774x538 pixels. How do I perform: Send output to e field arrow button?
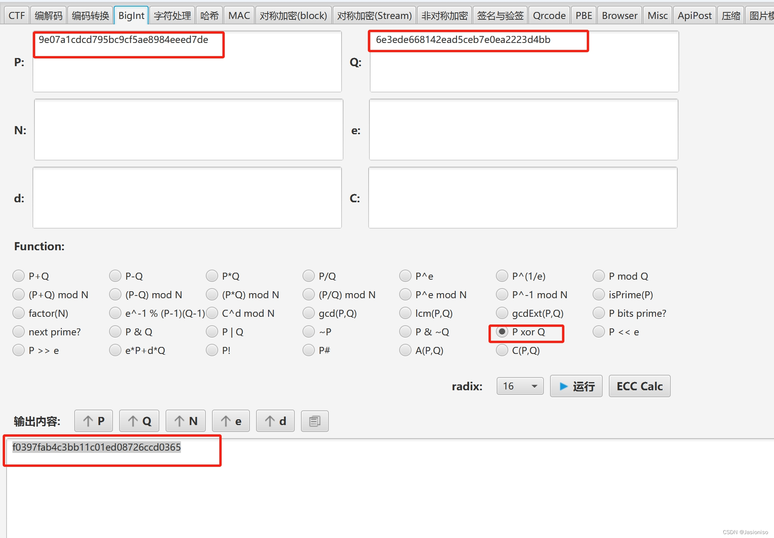[x=231, y=421]
